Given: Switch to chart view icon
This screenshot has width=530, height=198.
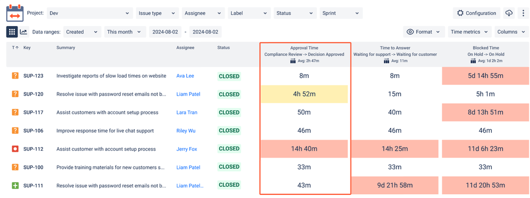Looking at the screenshot, I should [23, 32].
